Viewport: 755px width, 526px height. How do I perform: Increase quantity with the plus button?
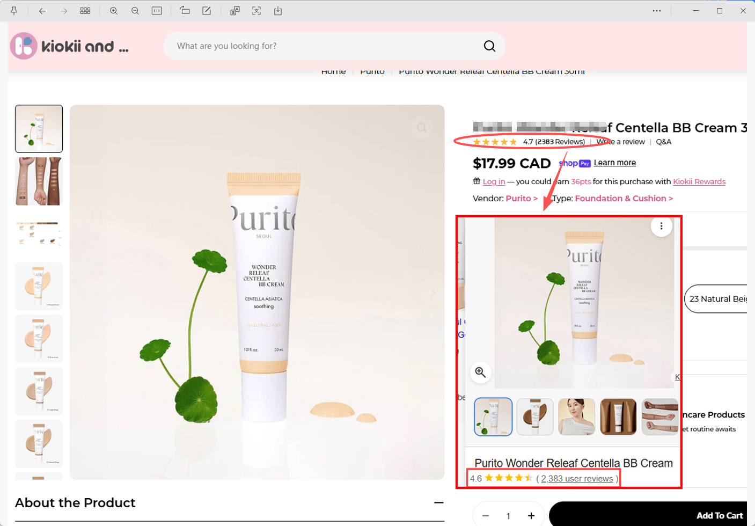point(531,516)
